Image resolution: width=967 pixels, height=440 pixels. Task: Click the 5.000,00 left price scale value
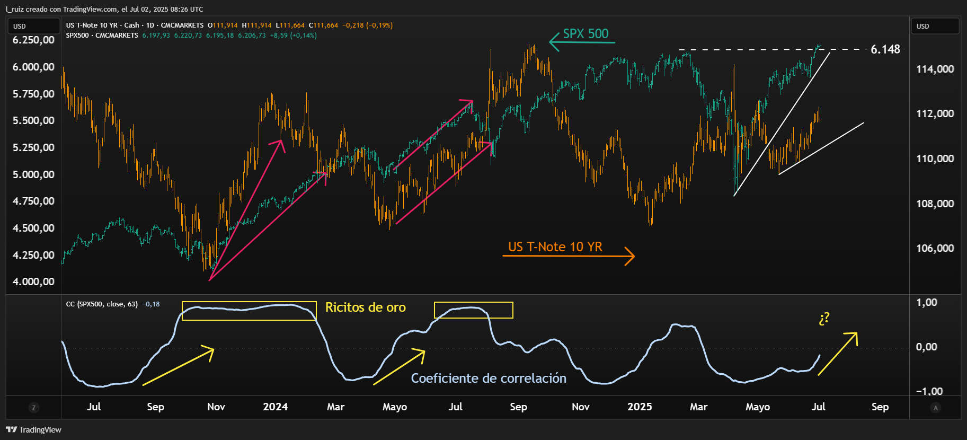tap(33, 174)
